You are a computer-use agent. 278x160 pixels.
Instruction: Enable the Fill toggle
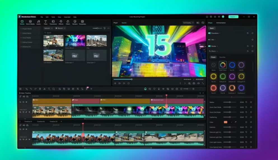click(x=210, y=40)
